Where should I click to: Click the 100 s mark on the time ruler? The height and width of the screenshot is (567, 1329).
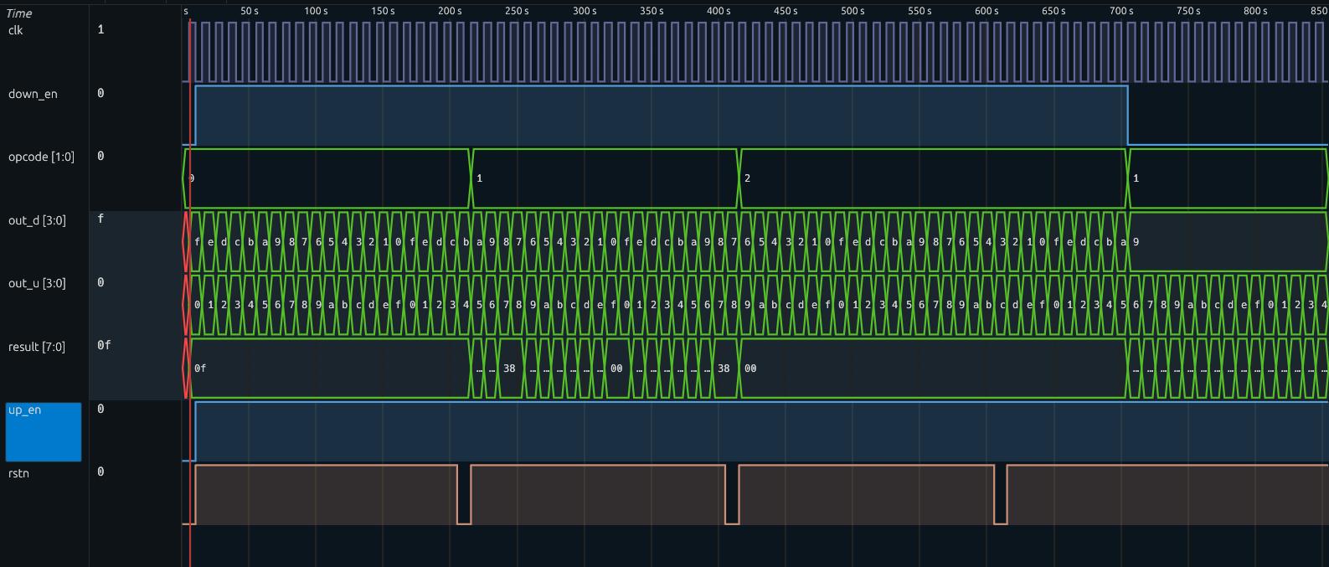click(316, 11)
